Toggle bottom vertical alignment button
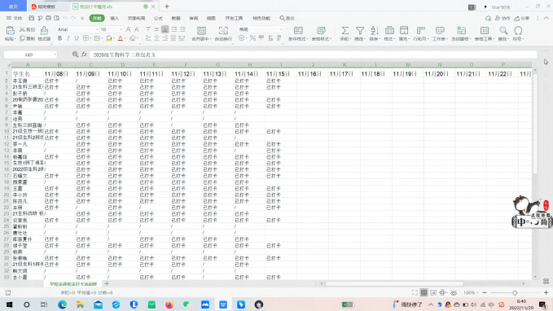 (165, 29)
